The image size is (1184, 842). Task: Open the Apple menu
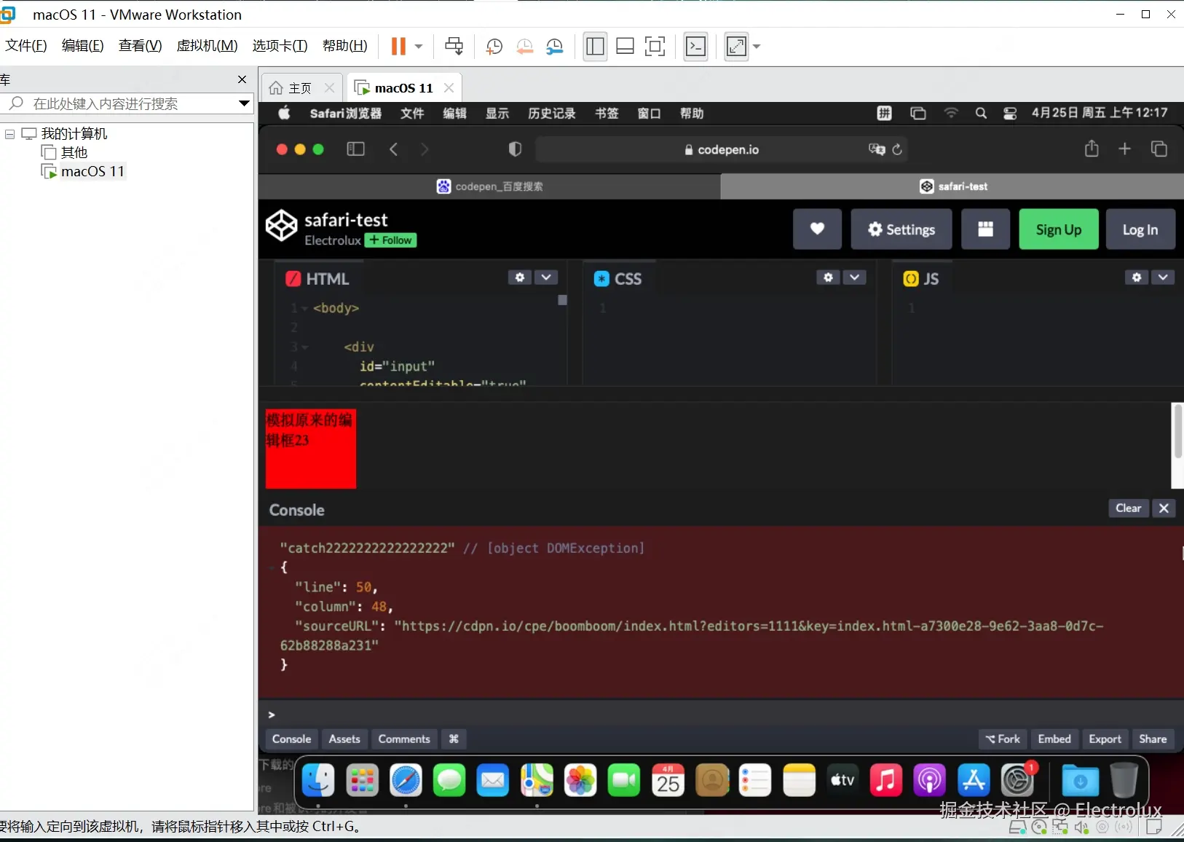[x=284, y=113]
